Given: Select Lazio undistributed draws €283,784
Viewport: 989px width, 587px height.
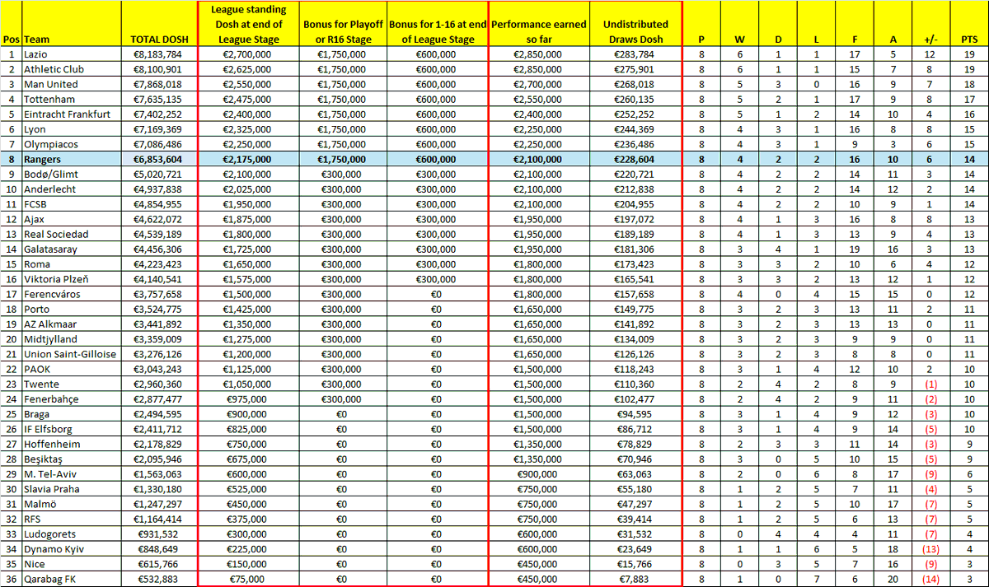Looking at the screenshot, I should 635,54.
